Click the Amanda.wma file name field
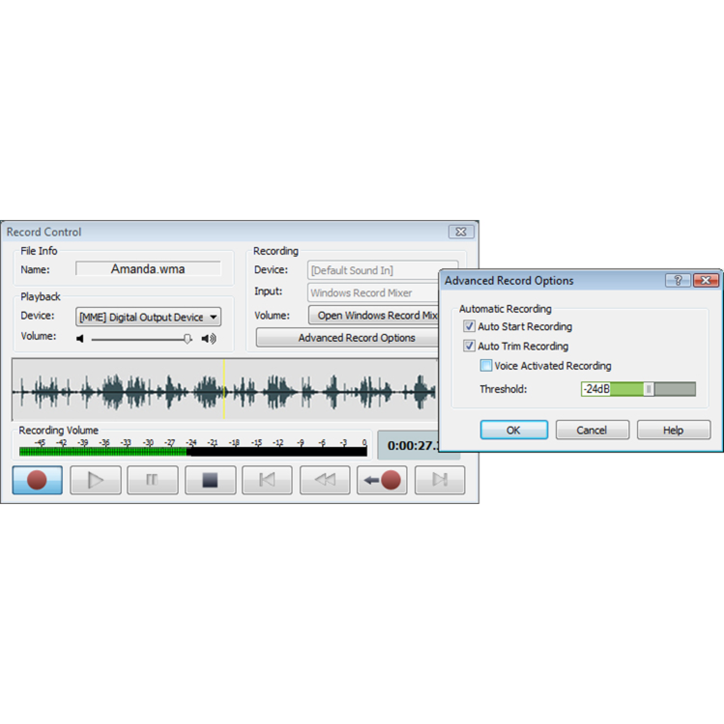 (x=148, y=269)
